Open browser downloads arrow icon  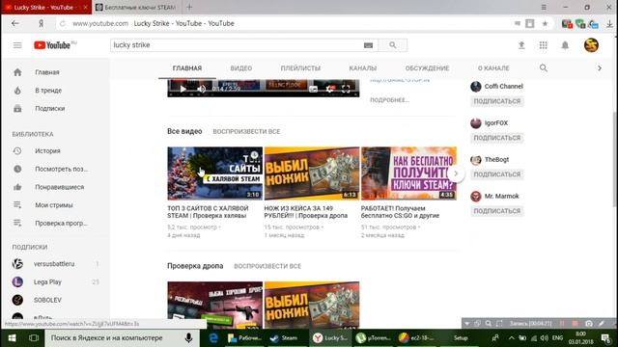pos(609,24)
